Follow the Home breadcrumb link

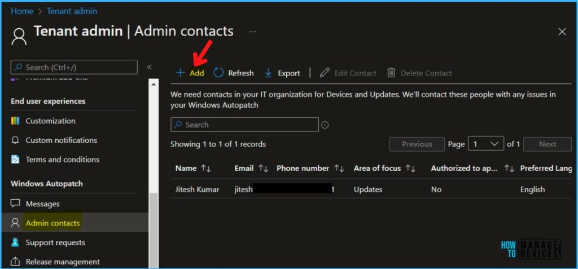point(22,11)
